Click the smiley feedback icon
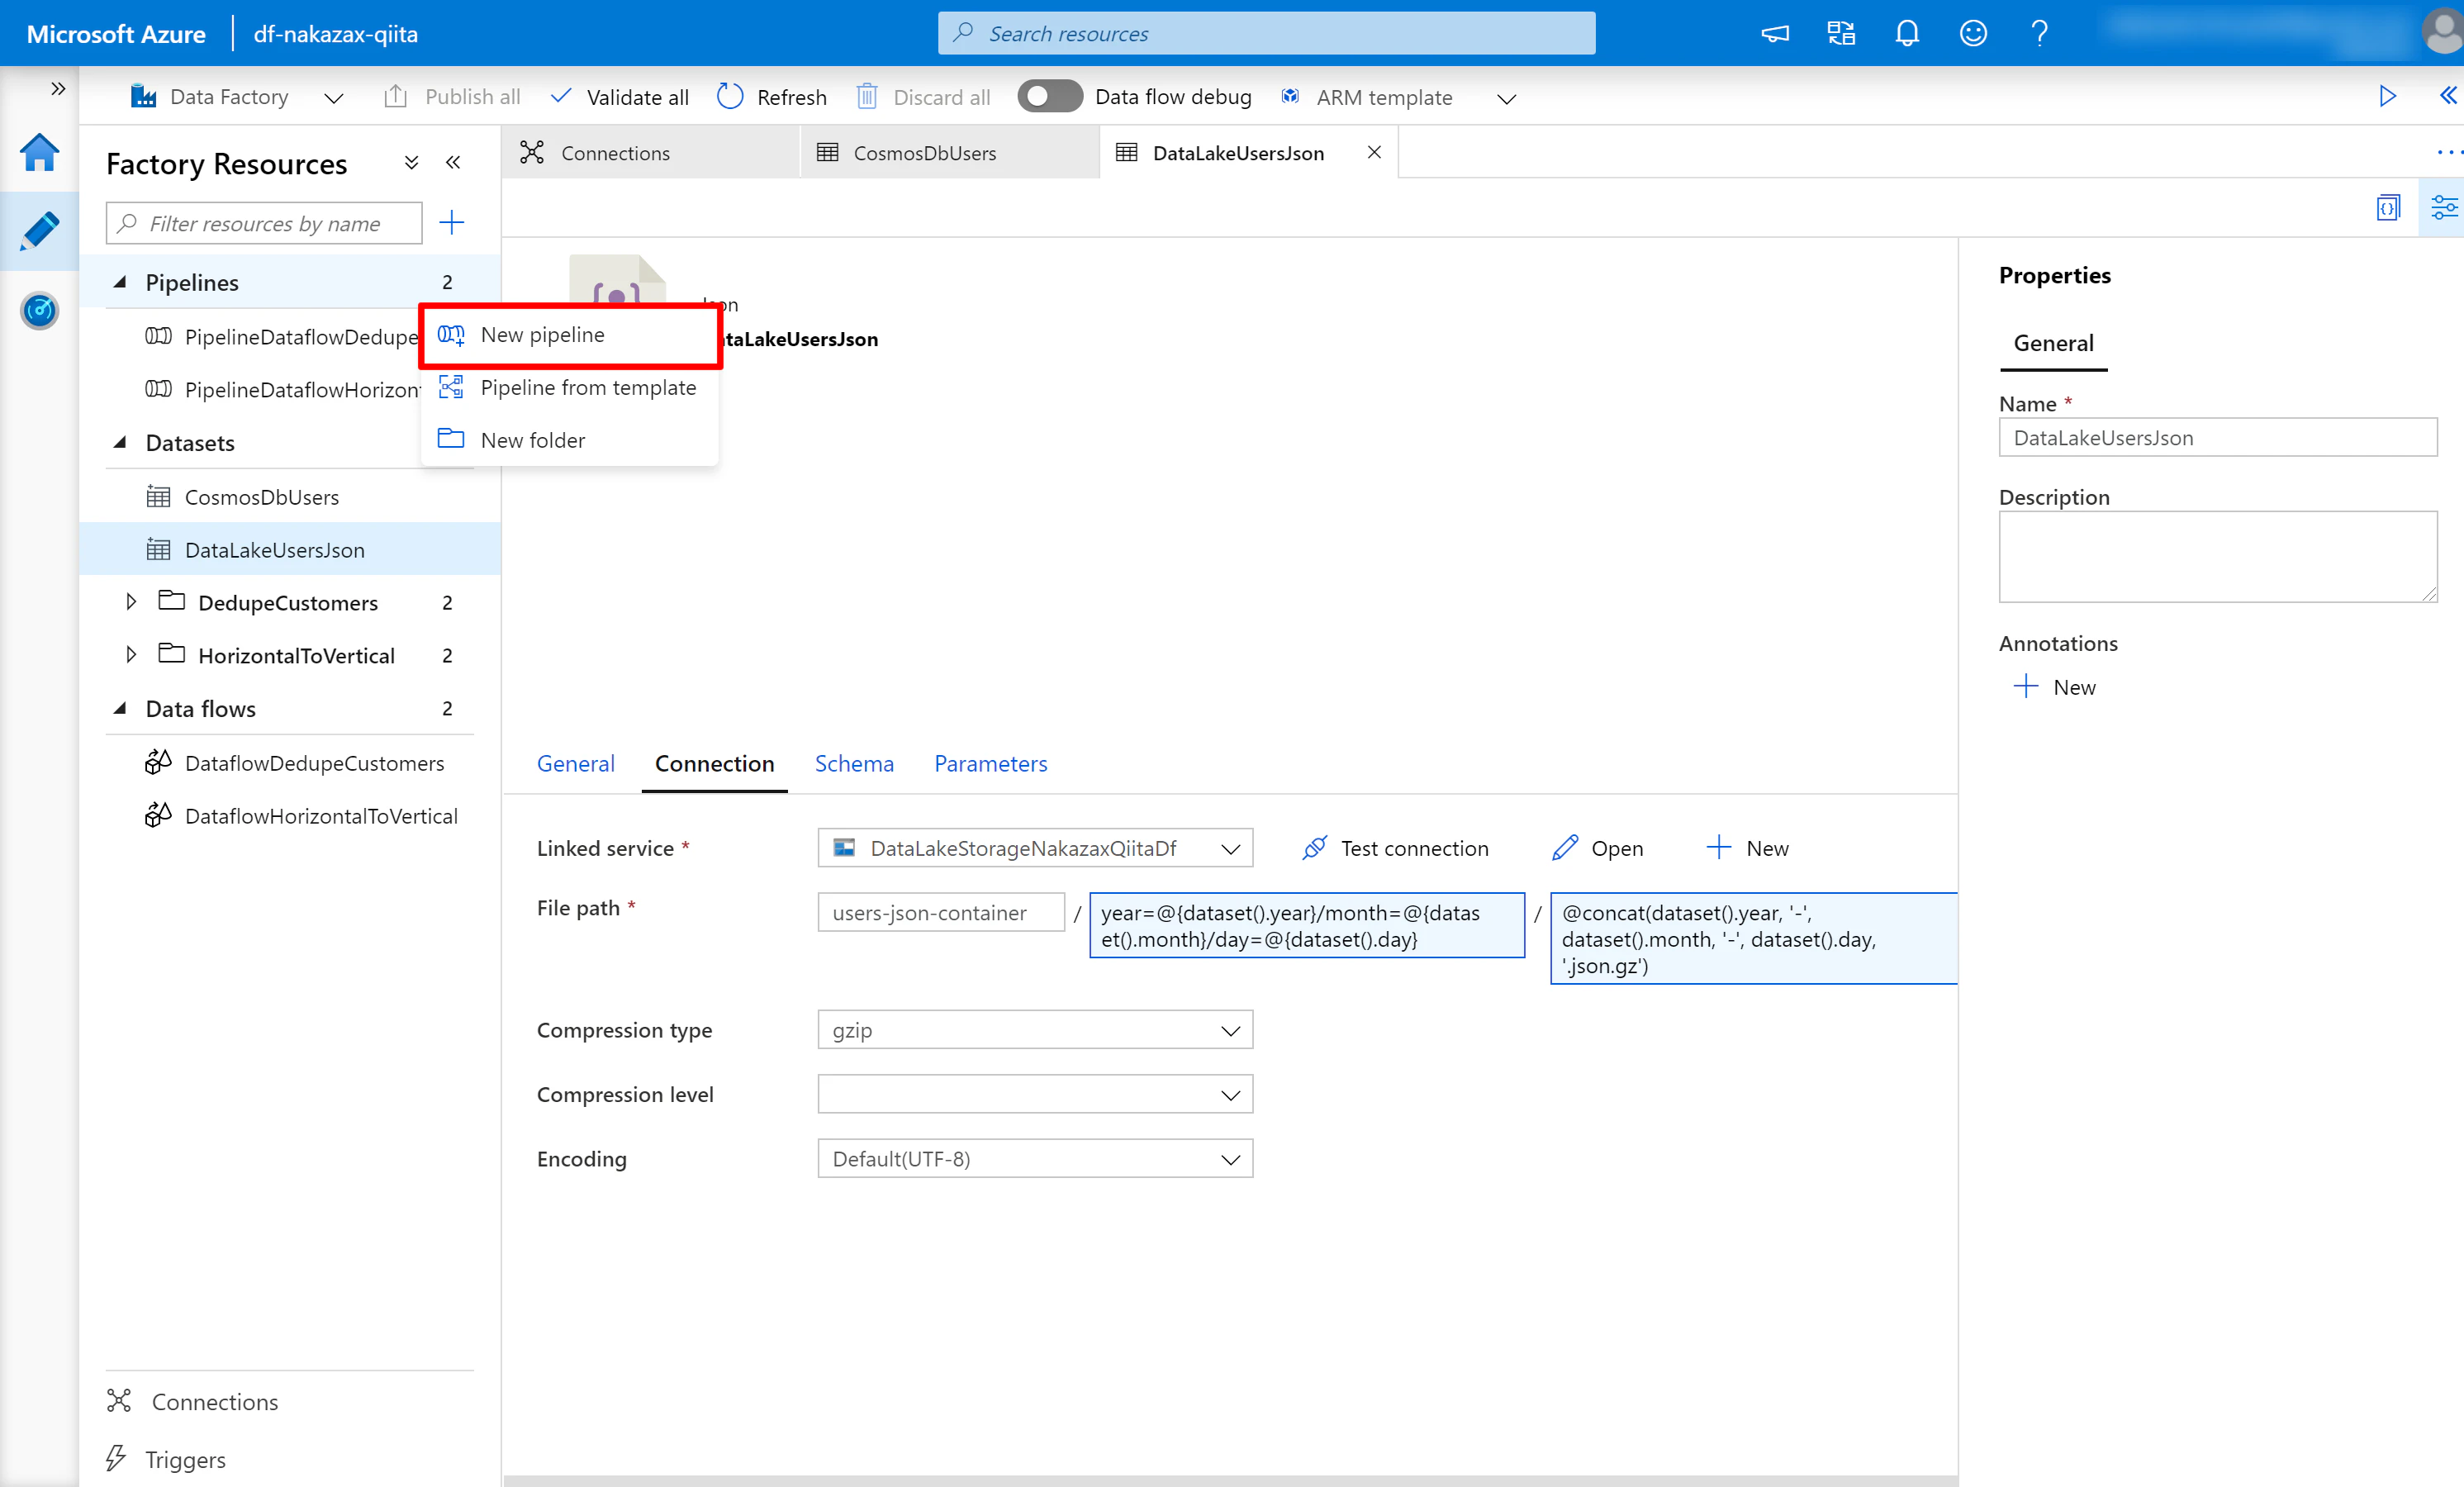Image resolution: width=2464 pixels, height=1487 pixels. 1973,34
